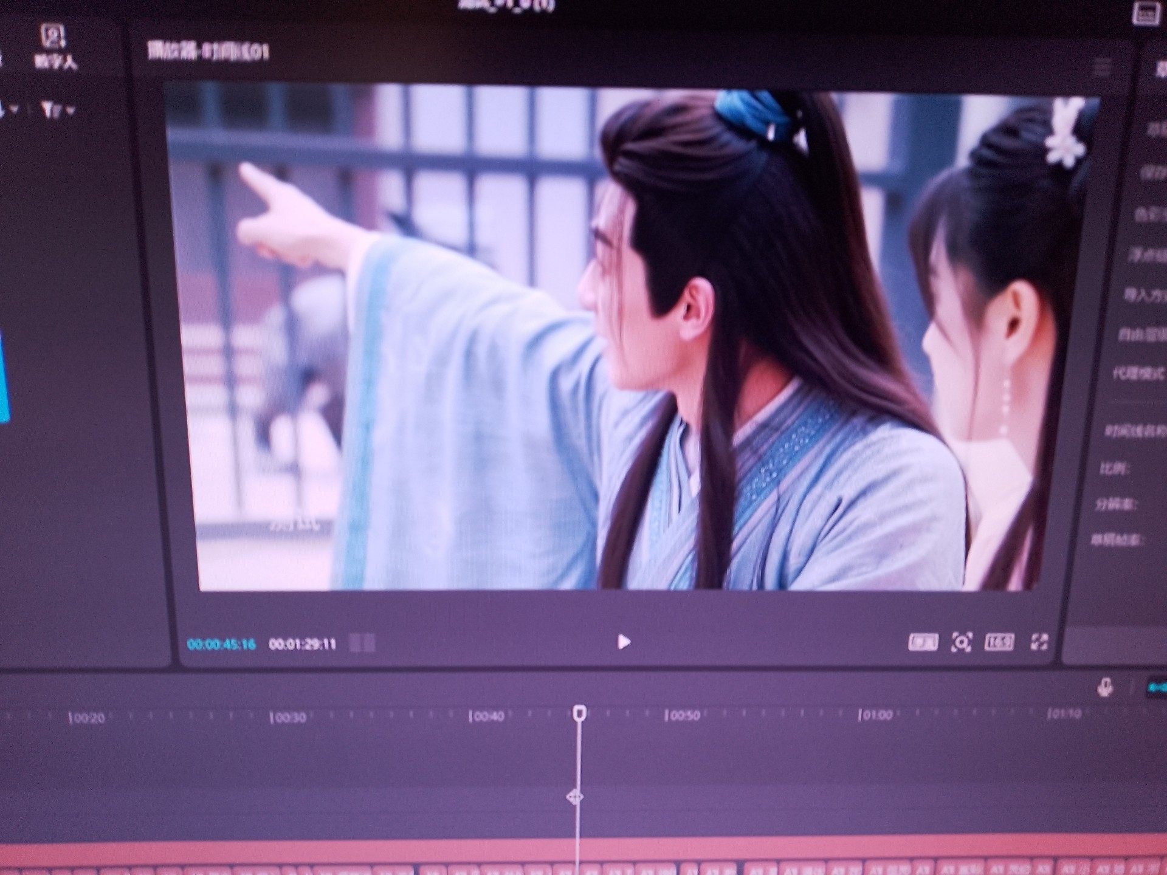Click the current timecode 00:00:45:16
The image size is (1167, 875).
(221, 644)
